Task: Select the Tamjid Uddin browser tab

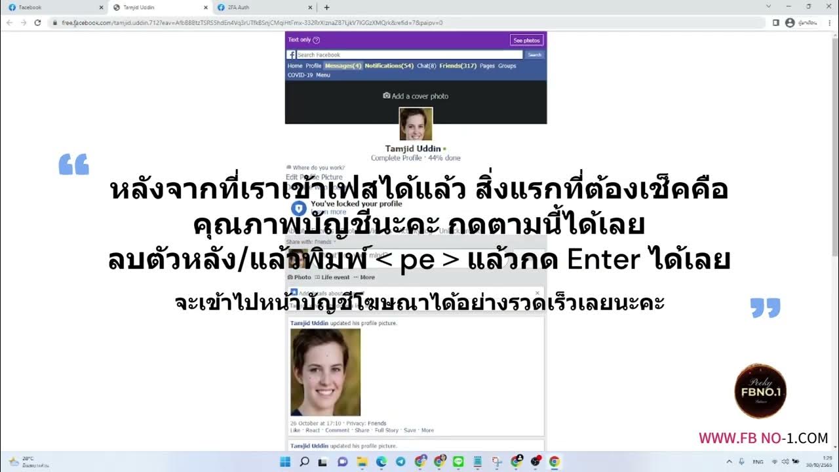Action: [x=160, y=7]
